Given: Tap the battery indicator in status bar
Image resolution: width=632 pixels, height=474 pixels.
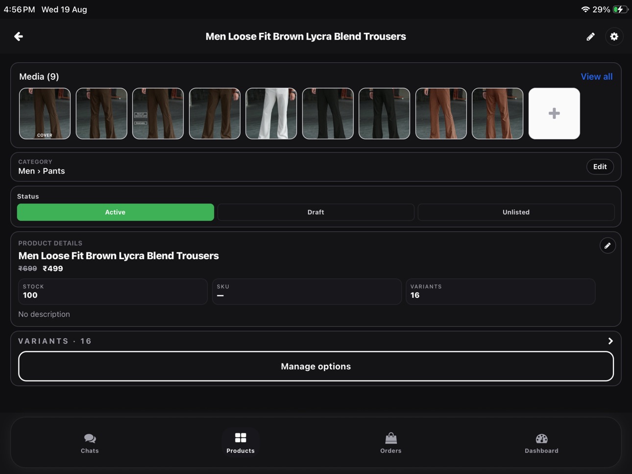Looking at the screenshot, I should pyautogui.click(x=620, y=9).
